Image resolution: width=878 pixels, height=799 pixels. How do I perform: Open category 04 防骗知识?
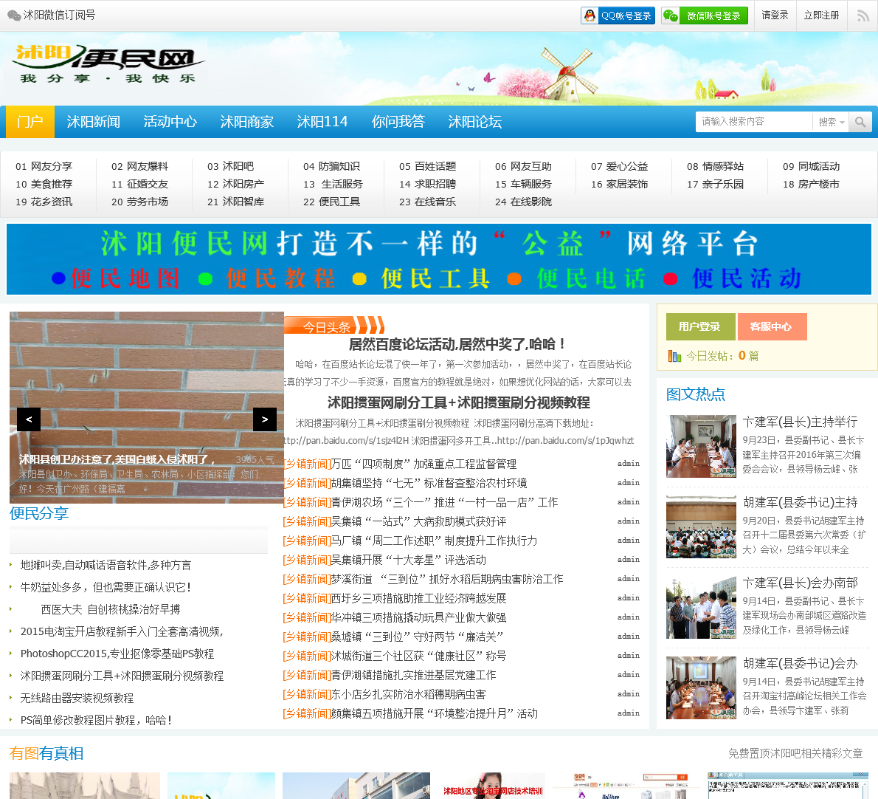(x=331, y=166)
